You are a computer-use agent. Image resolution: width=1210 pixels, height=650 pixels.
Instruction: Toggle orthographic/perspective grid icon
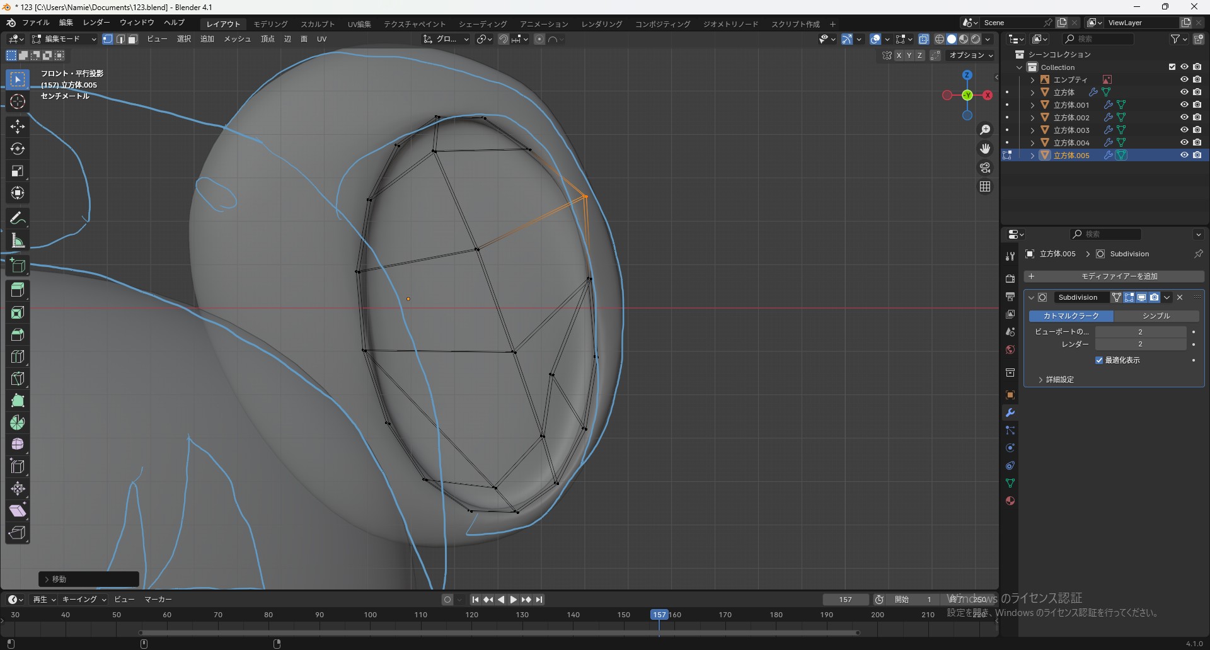(x=985, y=187)
